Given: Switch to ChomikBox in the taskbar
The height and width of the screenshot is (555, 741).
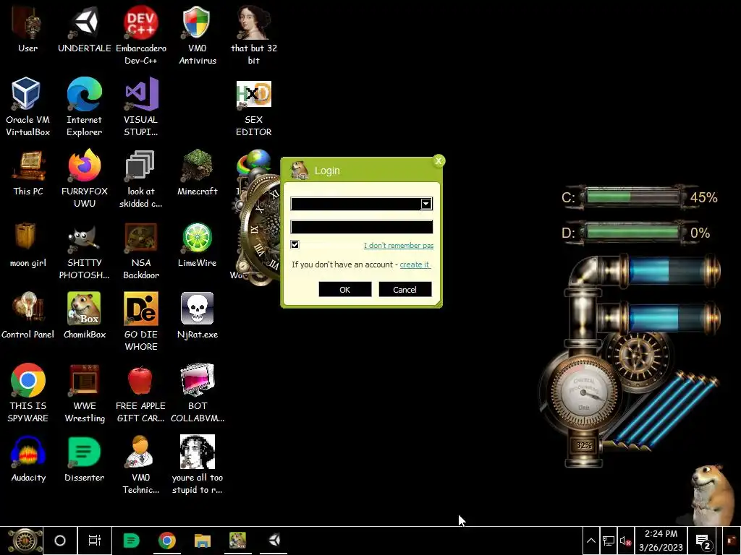Looking at the screenshot, I should click(x=237, y=541).
